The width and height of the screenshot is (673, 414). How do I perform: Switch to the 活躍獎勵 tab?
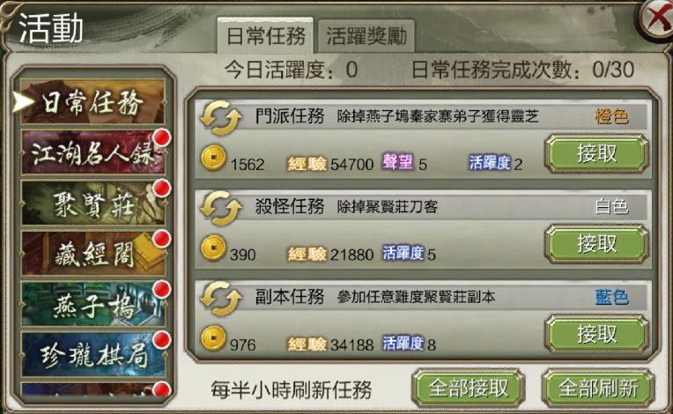coord(366,35)
